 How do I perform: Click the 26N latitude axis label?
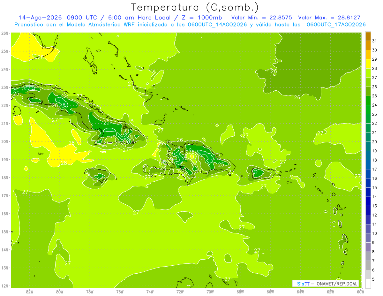click(4, 33)
